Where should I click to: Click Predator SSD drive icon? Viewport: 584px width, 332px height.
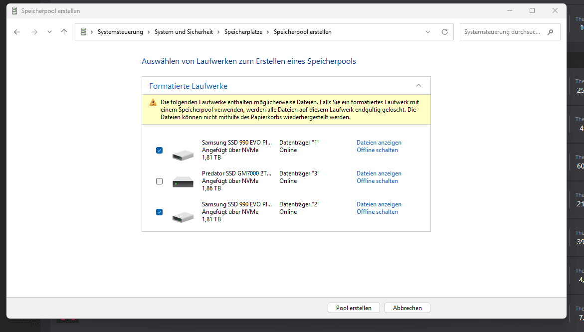coord(183,181)
